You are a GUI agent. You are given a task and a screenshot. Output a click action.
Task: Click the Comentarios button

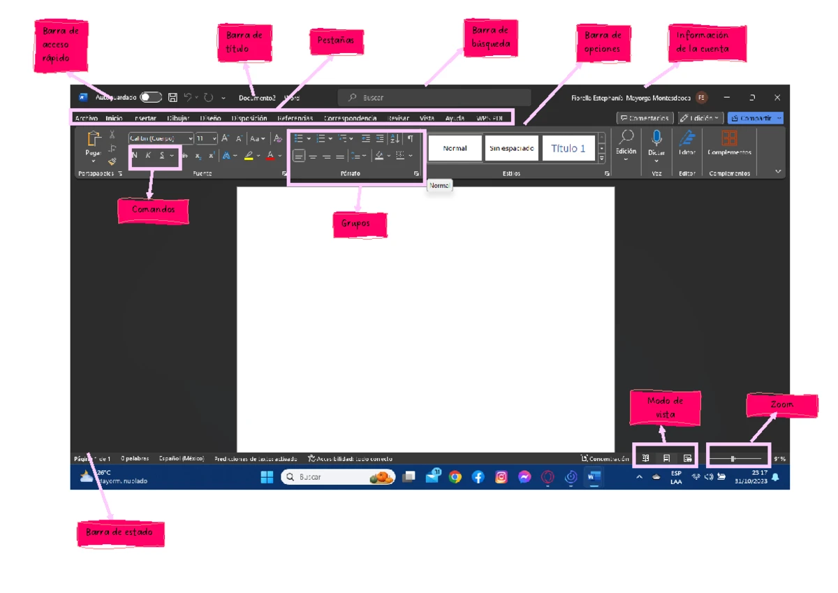click(x=645, y=119)
